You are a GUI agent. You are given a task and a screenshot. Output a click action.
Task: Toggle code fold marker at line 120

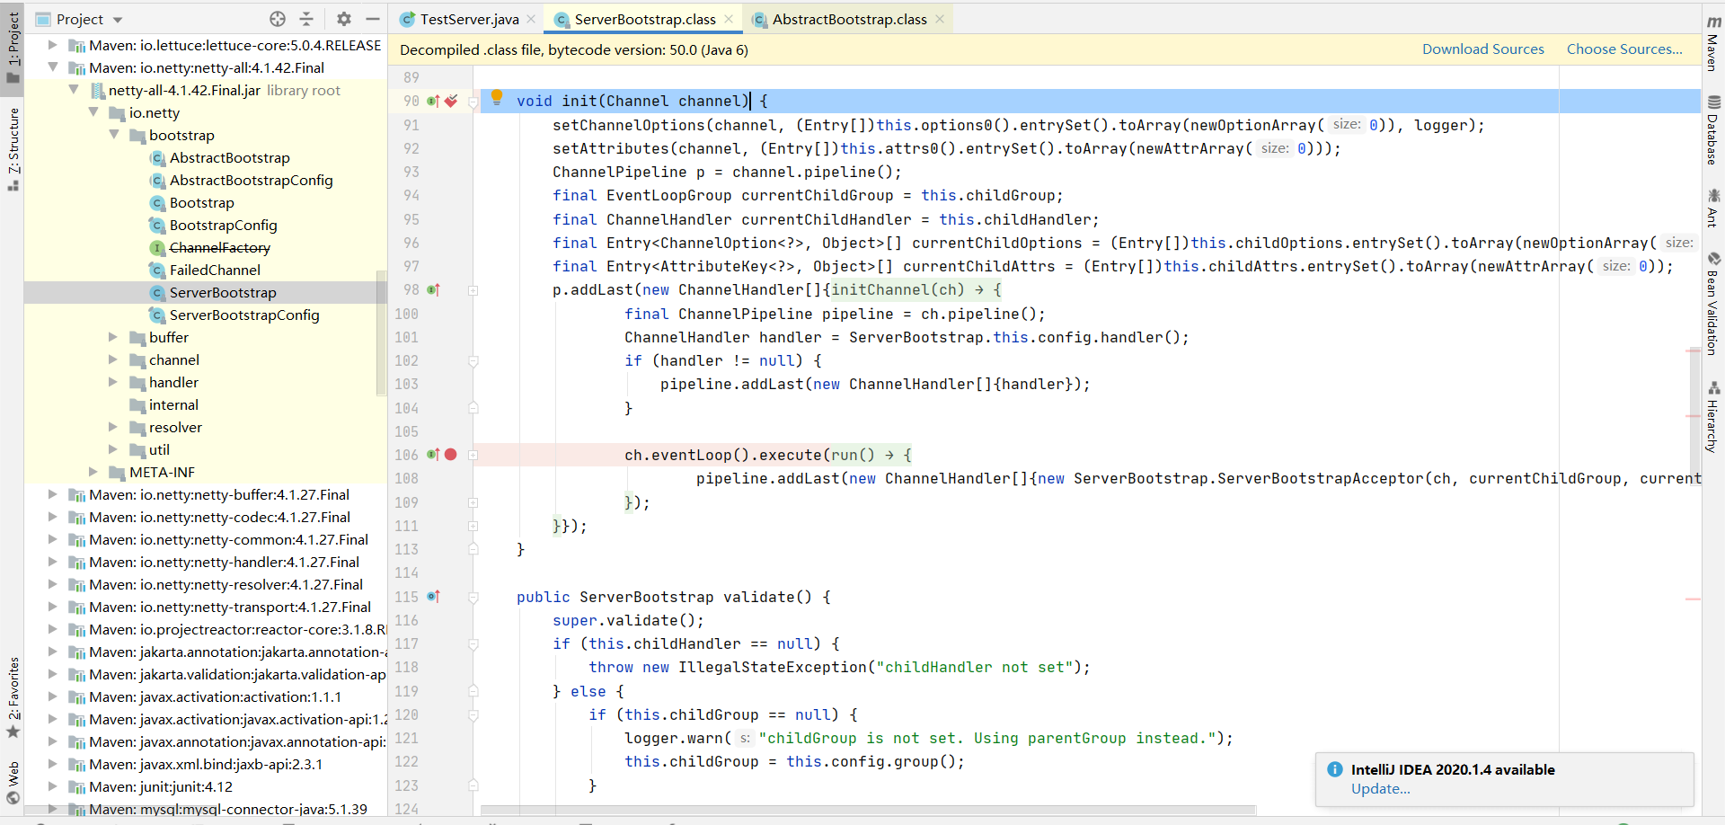point(473,715)
